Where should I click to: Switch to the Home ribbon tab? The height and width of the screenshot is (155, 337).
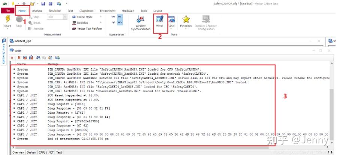(22, 11)
